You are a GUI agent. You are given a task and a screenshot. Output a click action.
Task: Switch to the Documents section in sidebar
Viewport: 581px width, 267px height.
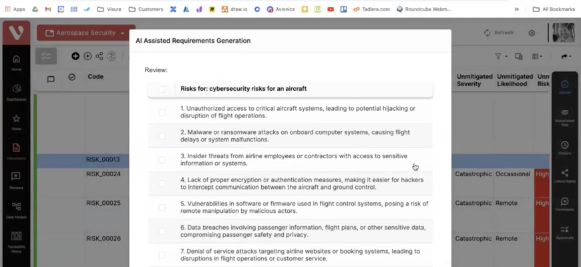(16, 151)
